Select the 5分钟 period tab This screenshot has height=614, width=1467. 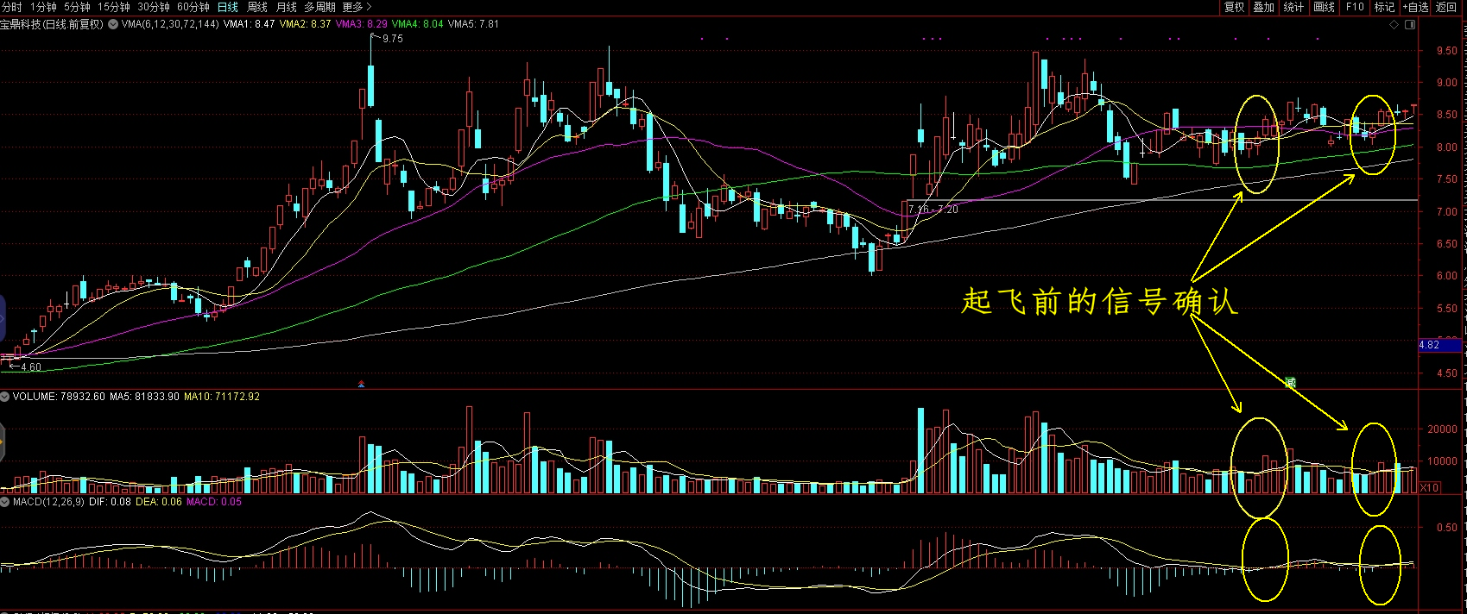[x=77, y=7]
